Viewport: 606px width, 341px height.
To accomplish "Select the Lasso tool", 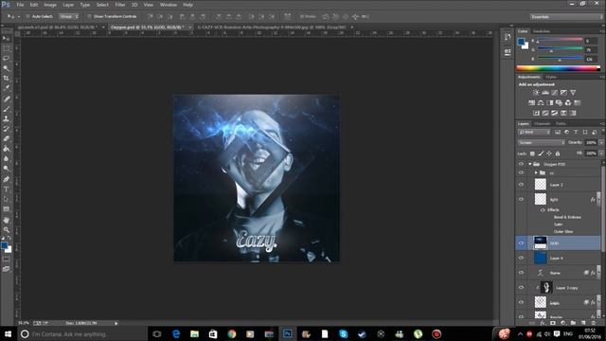I will pyautogui.click(x=6, y=58).
